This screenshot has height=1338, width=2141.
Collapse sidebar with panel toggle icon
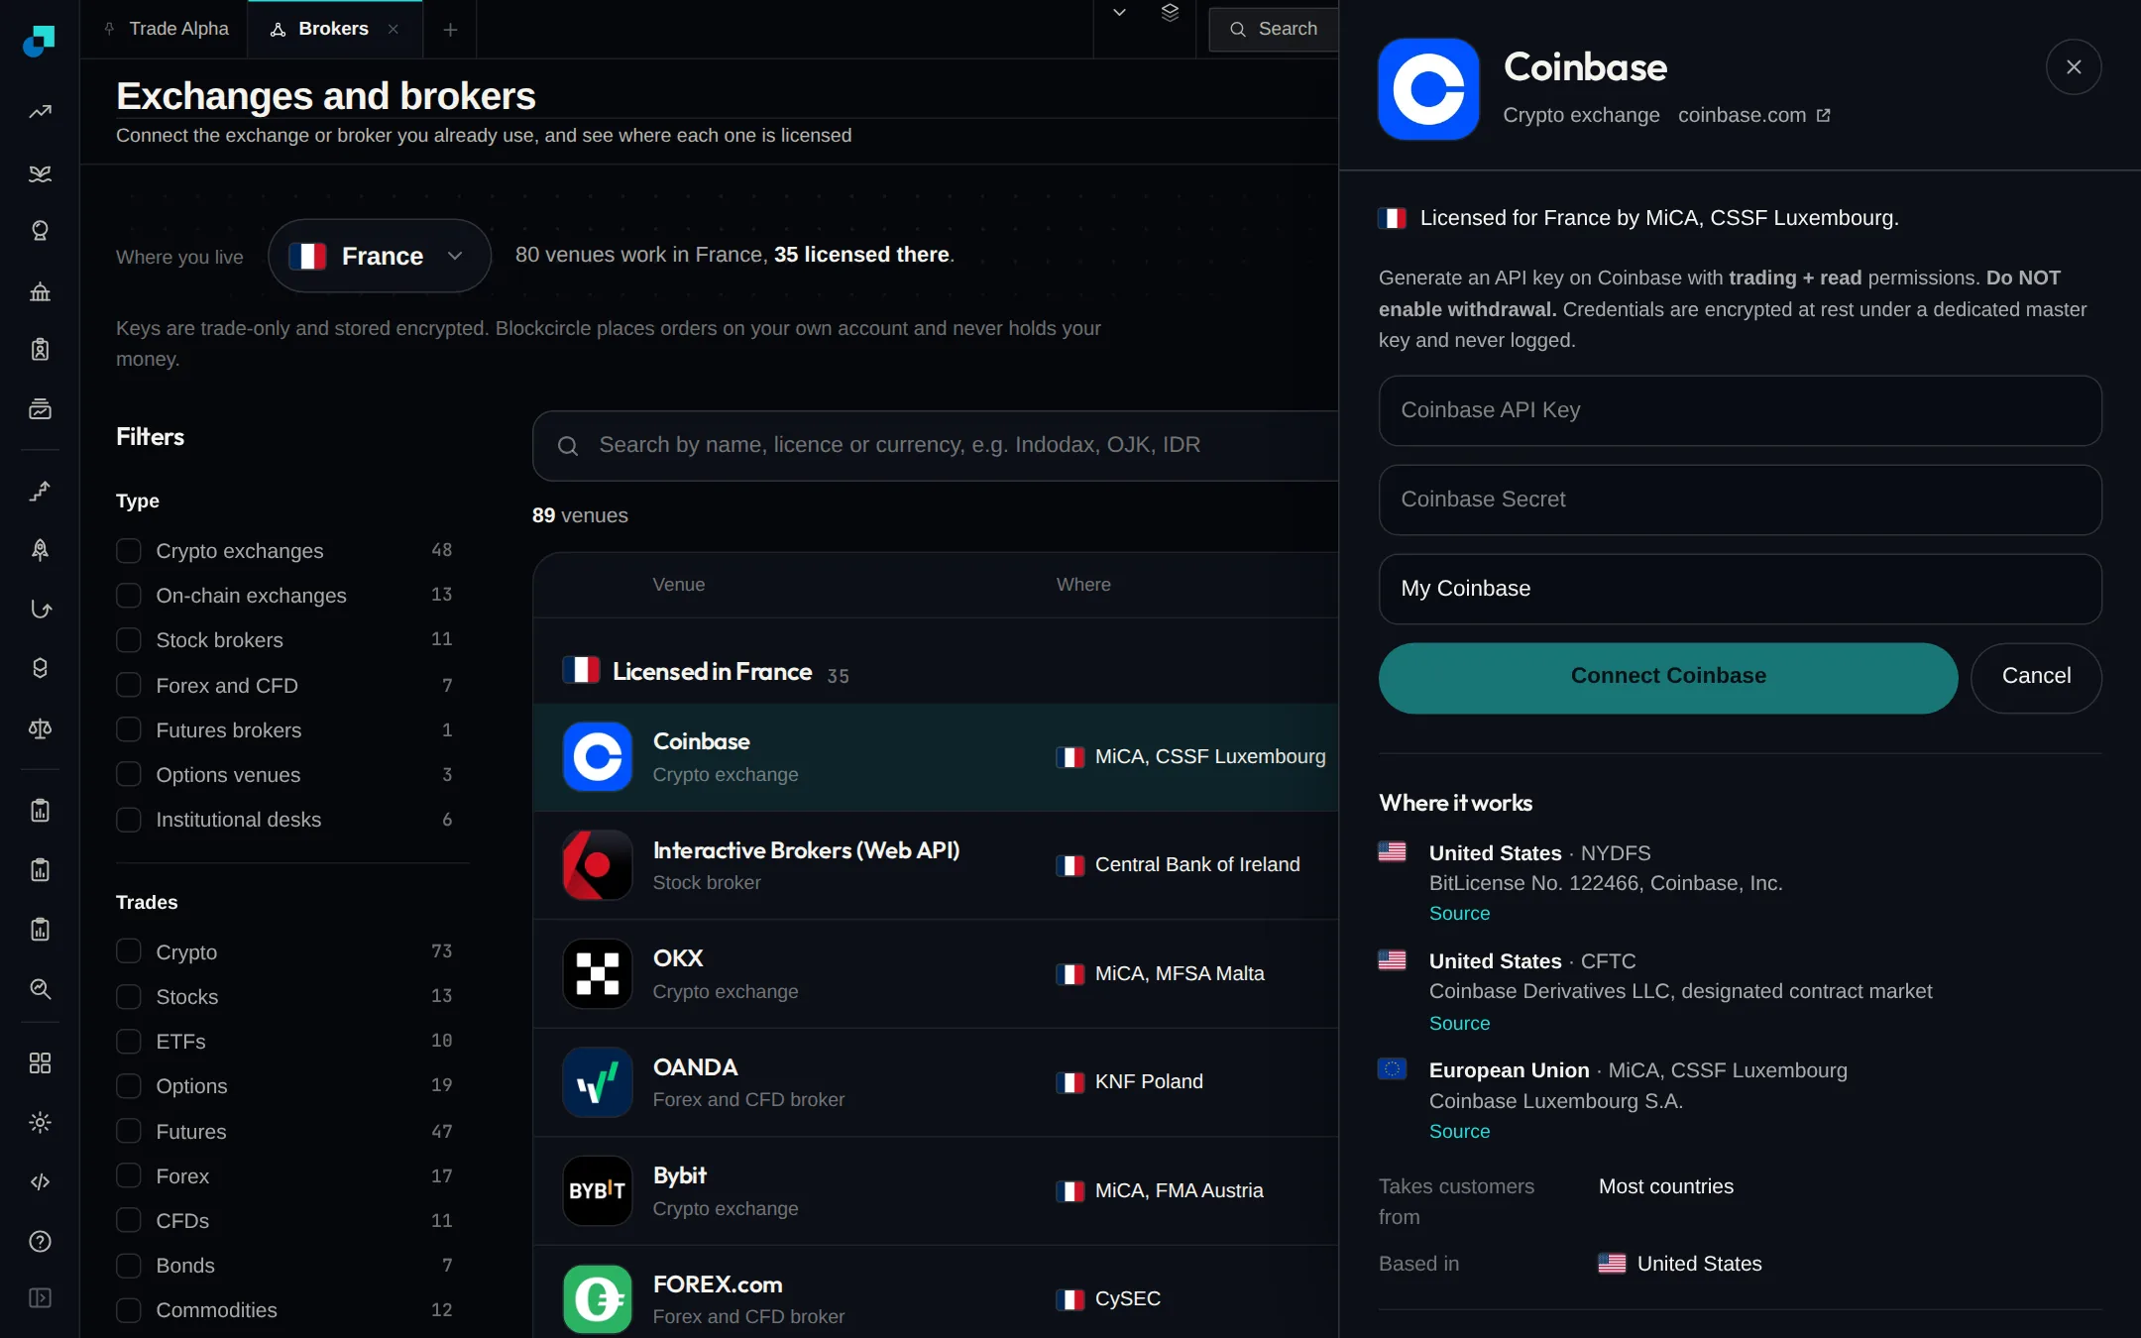pos(40,1298)
